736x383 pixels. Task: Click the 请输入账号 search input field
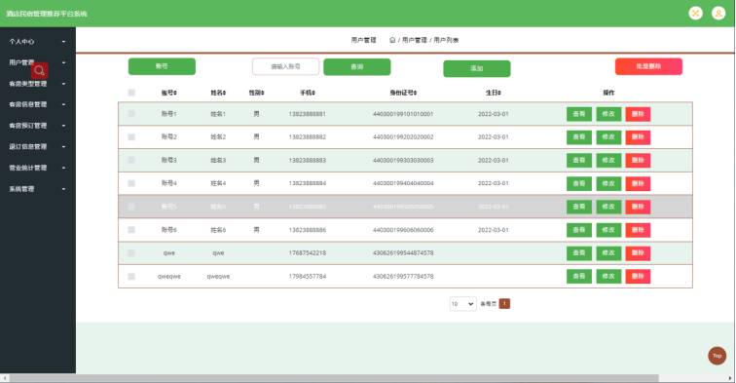point(286,66)
